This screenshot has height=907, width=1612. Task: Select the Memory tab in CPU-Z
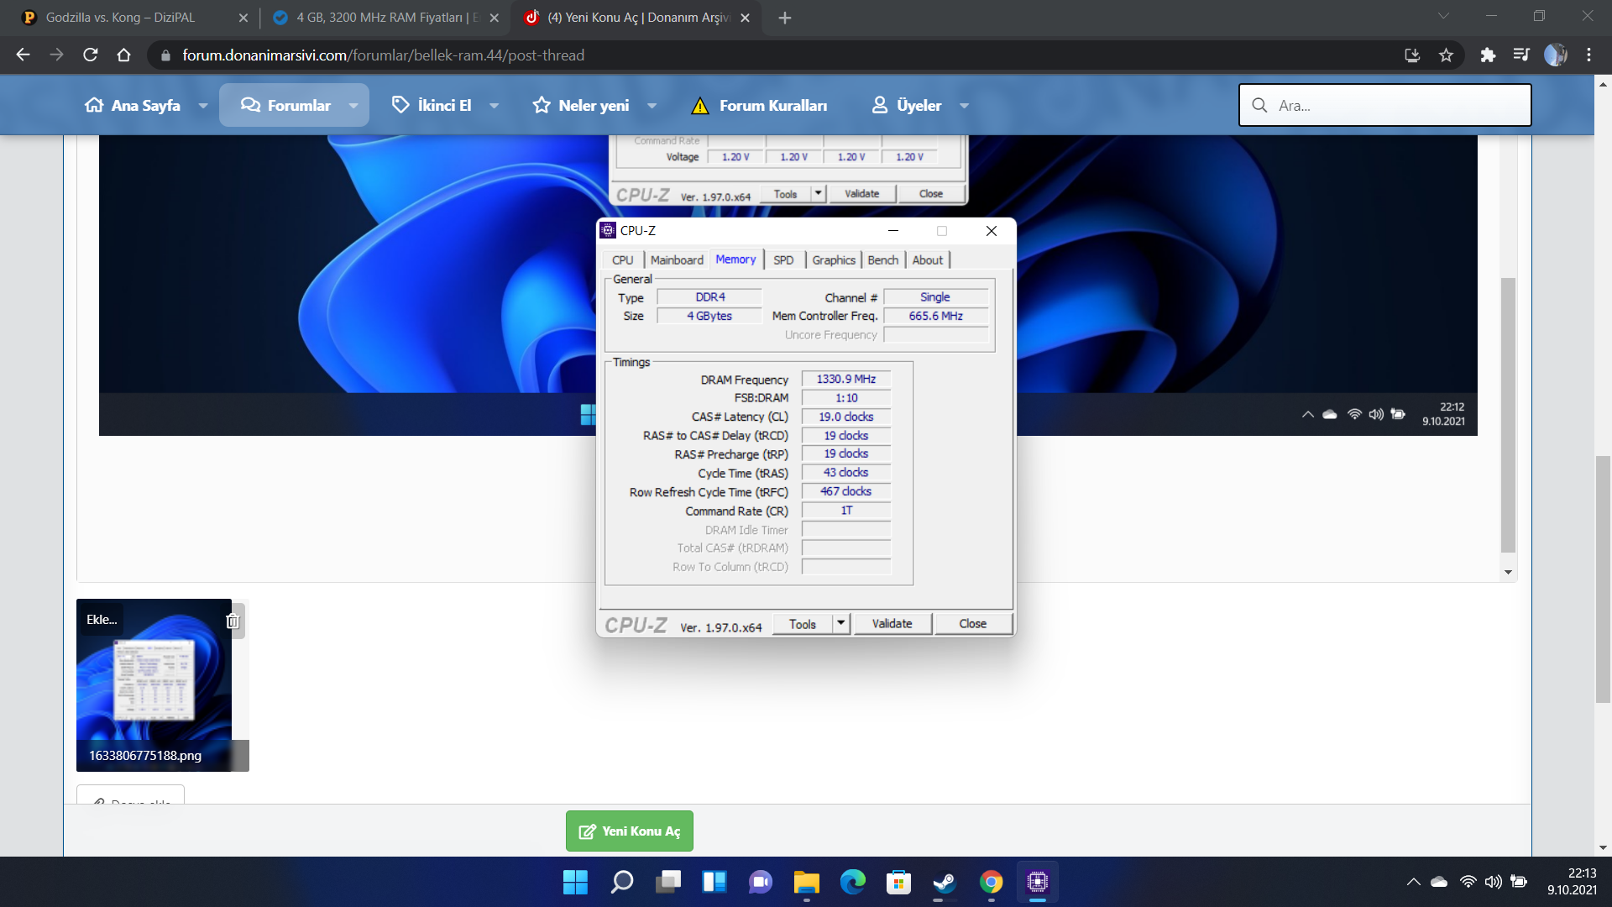pos(735,260)
